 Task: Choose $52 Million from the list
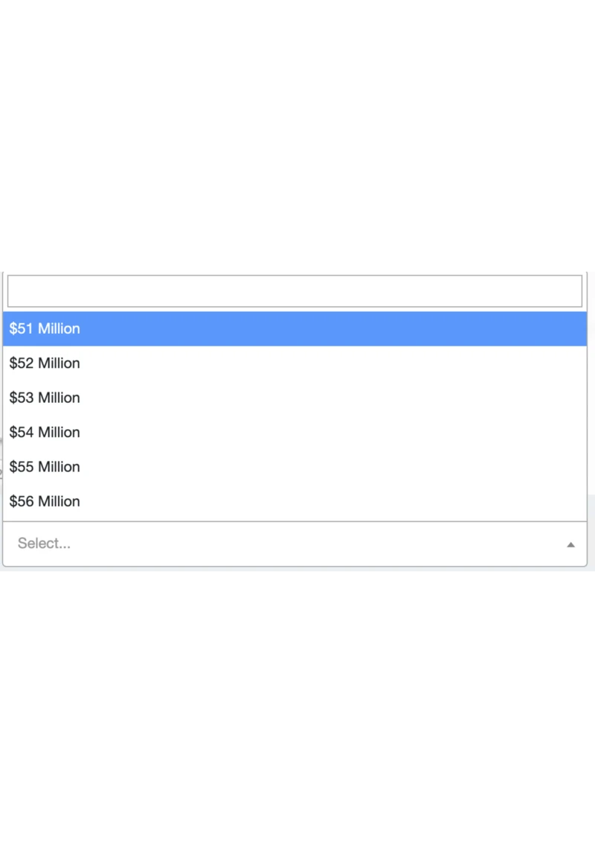[45, 363]
